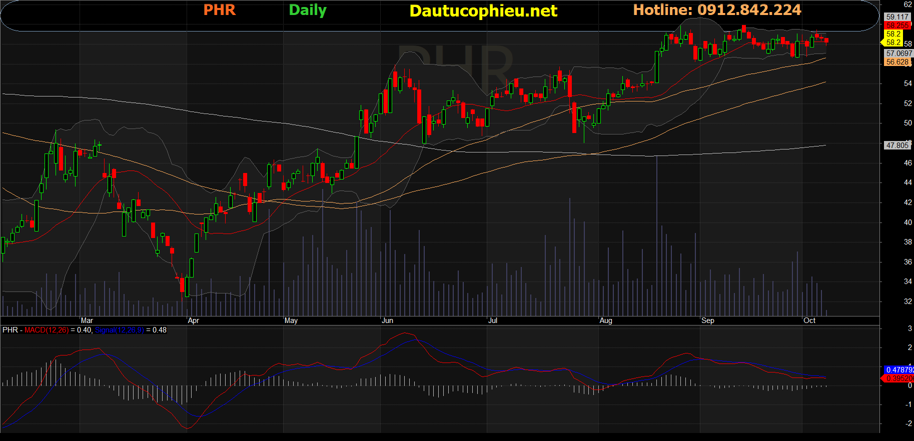Screen dimensions: 914x441
Task: Select the red 0.395 MACD value tag
Action: [x=899, y=378]
